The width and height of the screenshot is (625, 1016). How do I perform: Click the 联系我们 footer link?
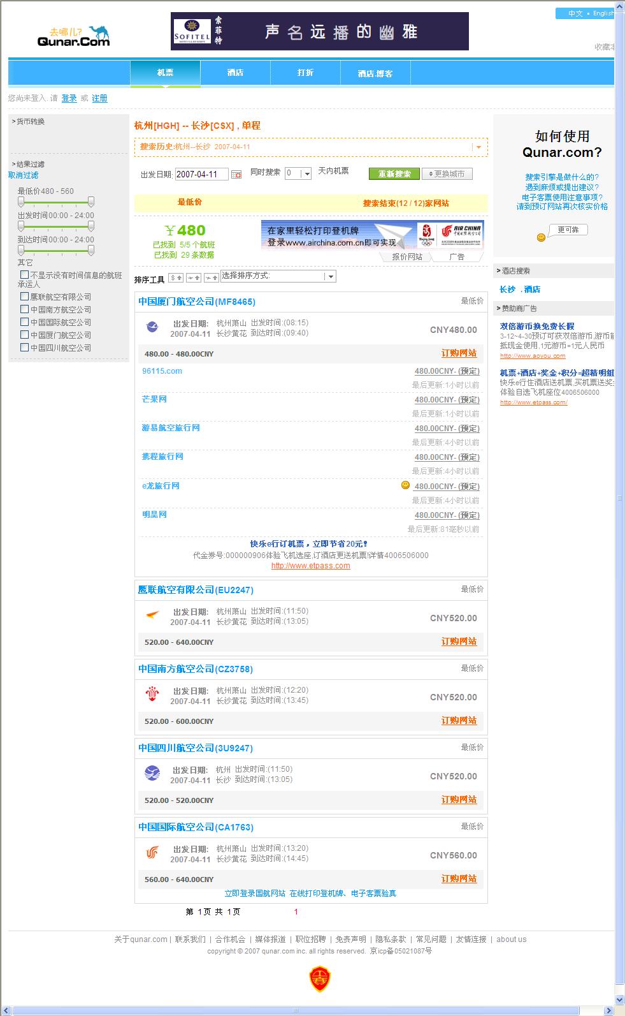(190, 939)
